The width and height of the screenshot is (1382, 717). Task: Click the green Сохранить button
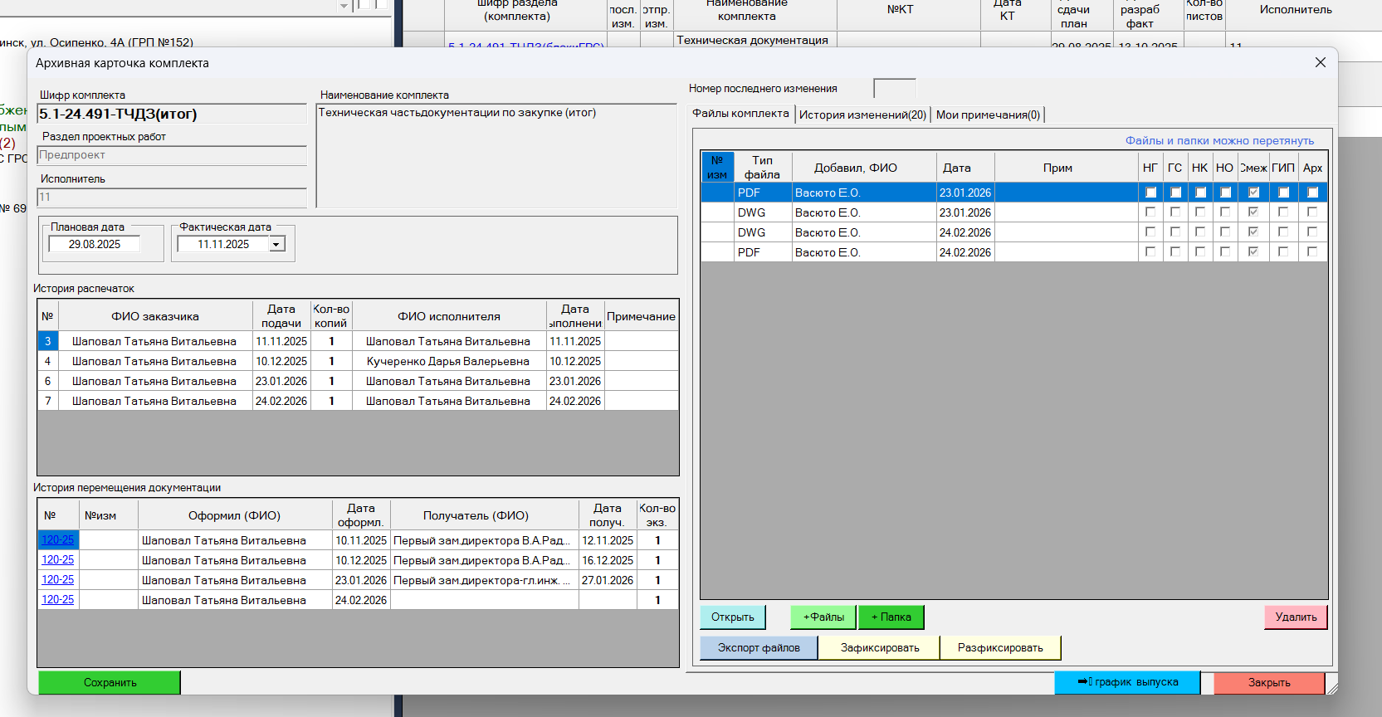[110, 682]
